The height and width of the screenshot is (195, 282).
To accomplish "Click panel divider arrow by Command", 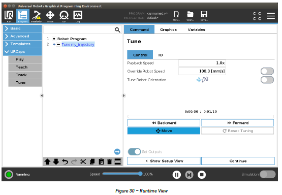I will pos(124,95).
